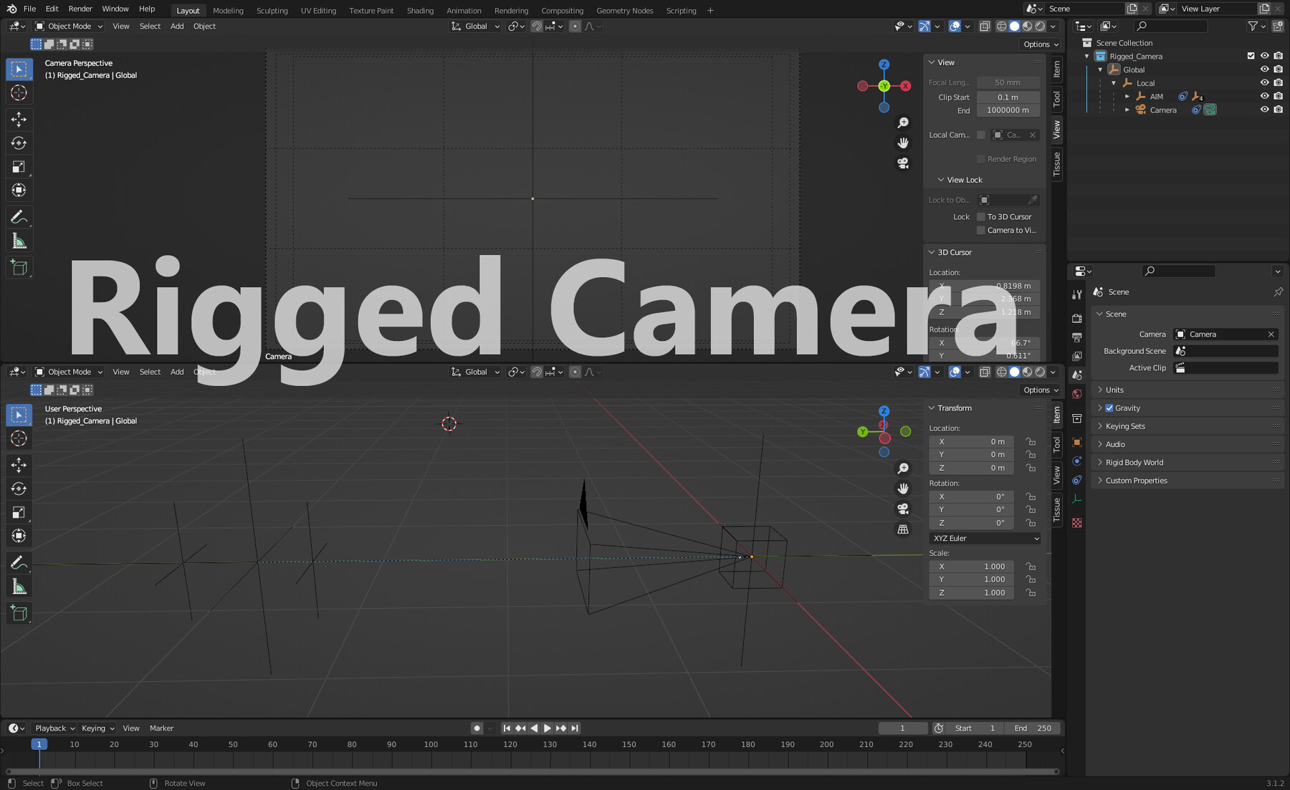1290x790 pixels.
Task: Open Marker menu in timeline
Action: point(161,728)
